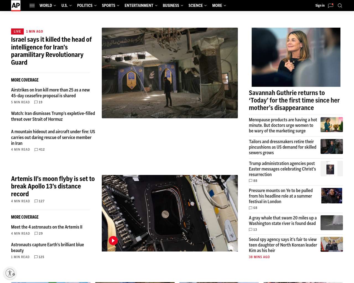Click the gray whale story thumbnail
The image size is (354, 283).
[x=332, y=223]
